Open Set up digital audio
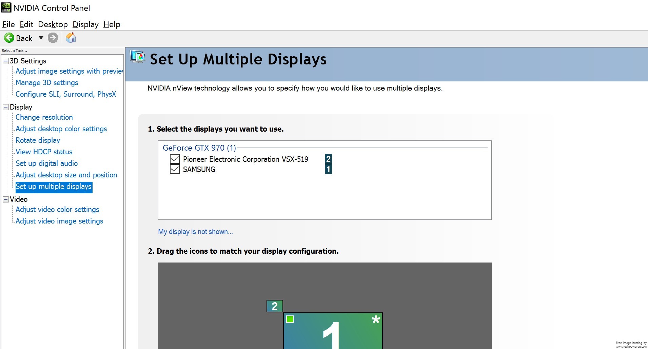The height and width of the screenshot is (349, 648). pos(46,163)
